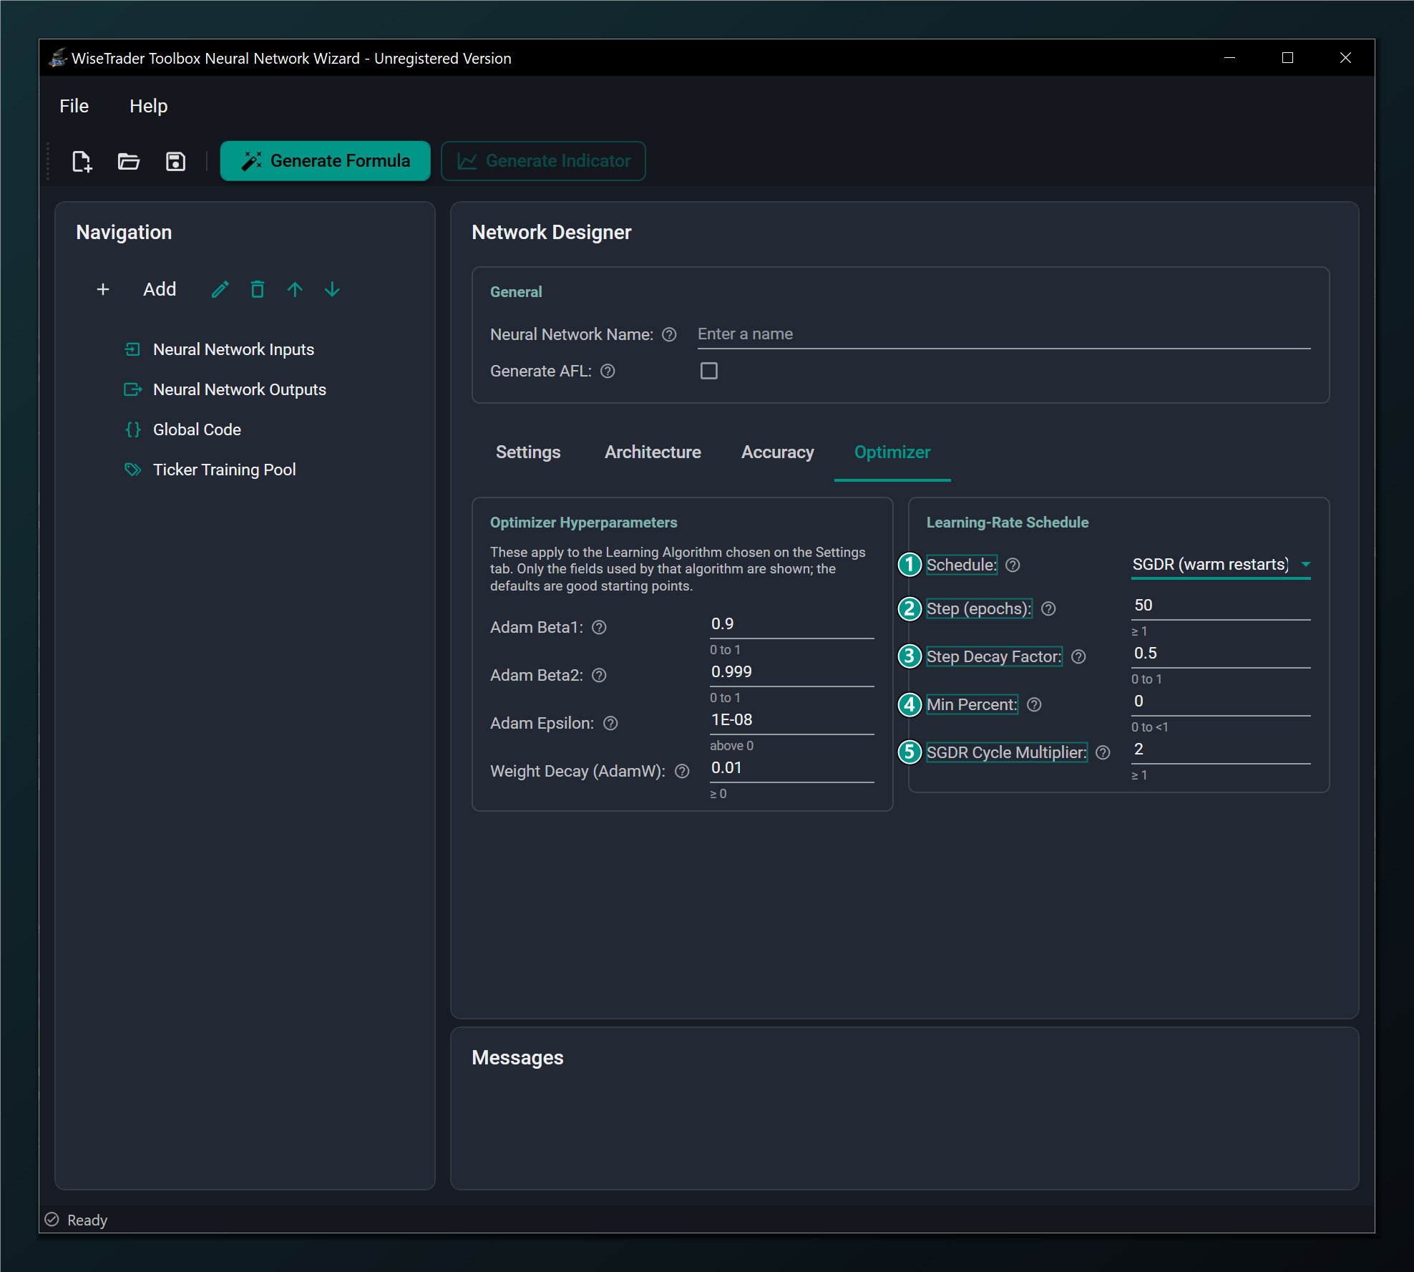Select Neural Network Outputs tree item

coord(240,389)
